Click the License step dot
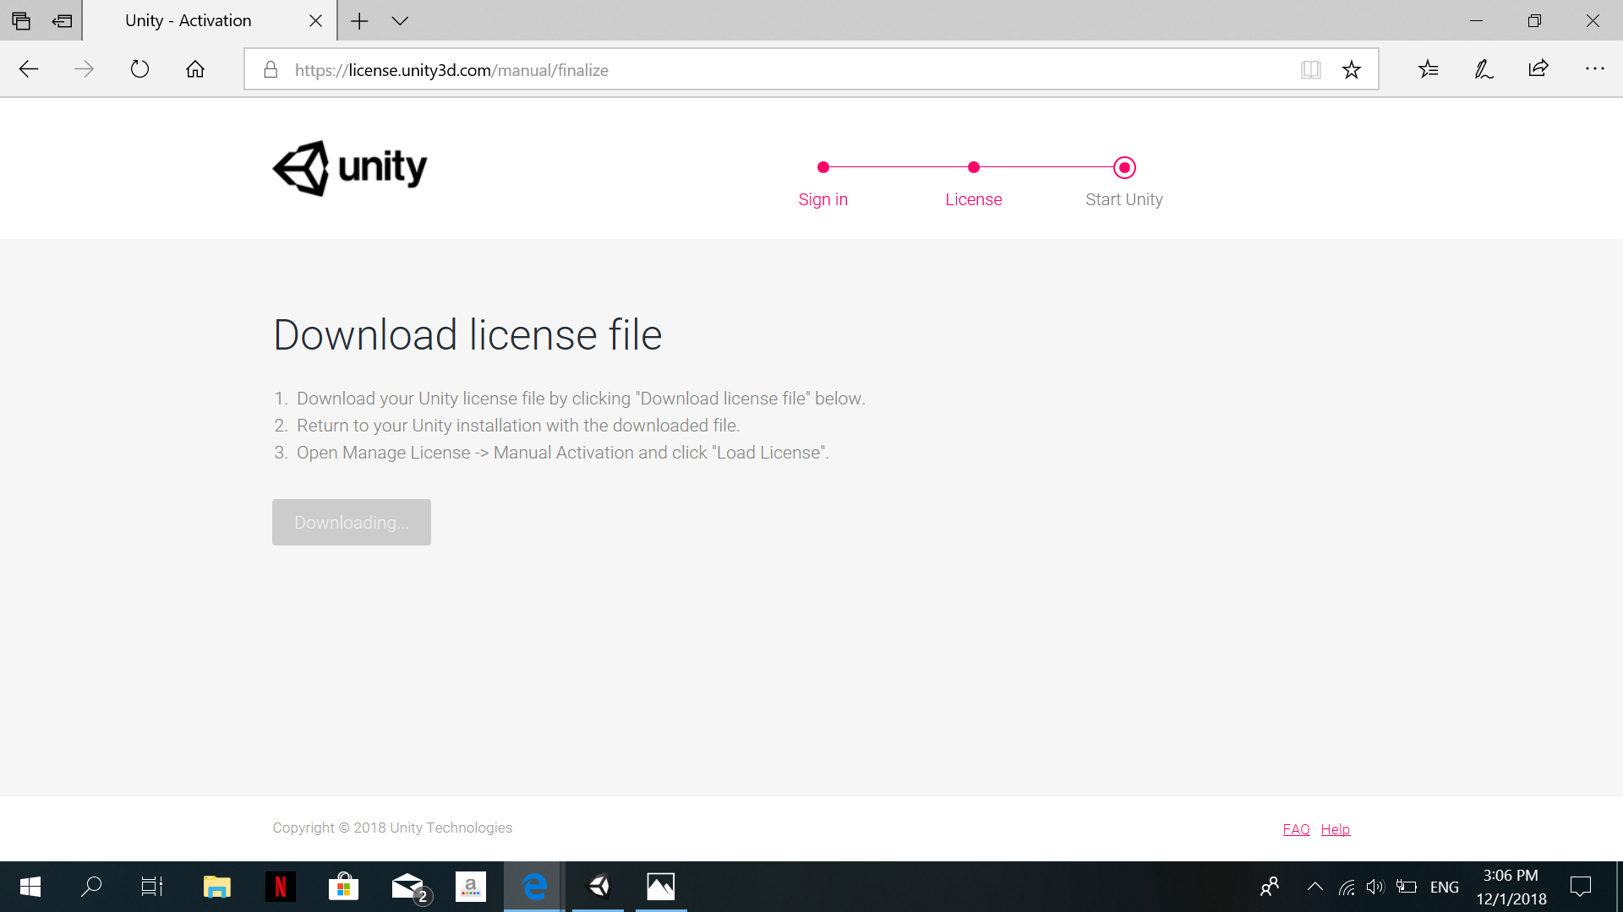The height and width of the screenshot is (912, 1623). [974, 167]
